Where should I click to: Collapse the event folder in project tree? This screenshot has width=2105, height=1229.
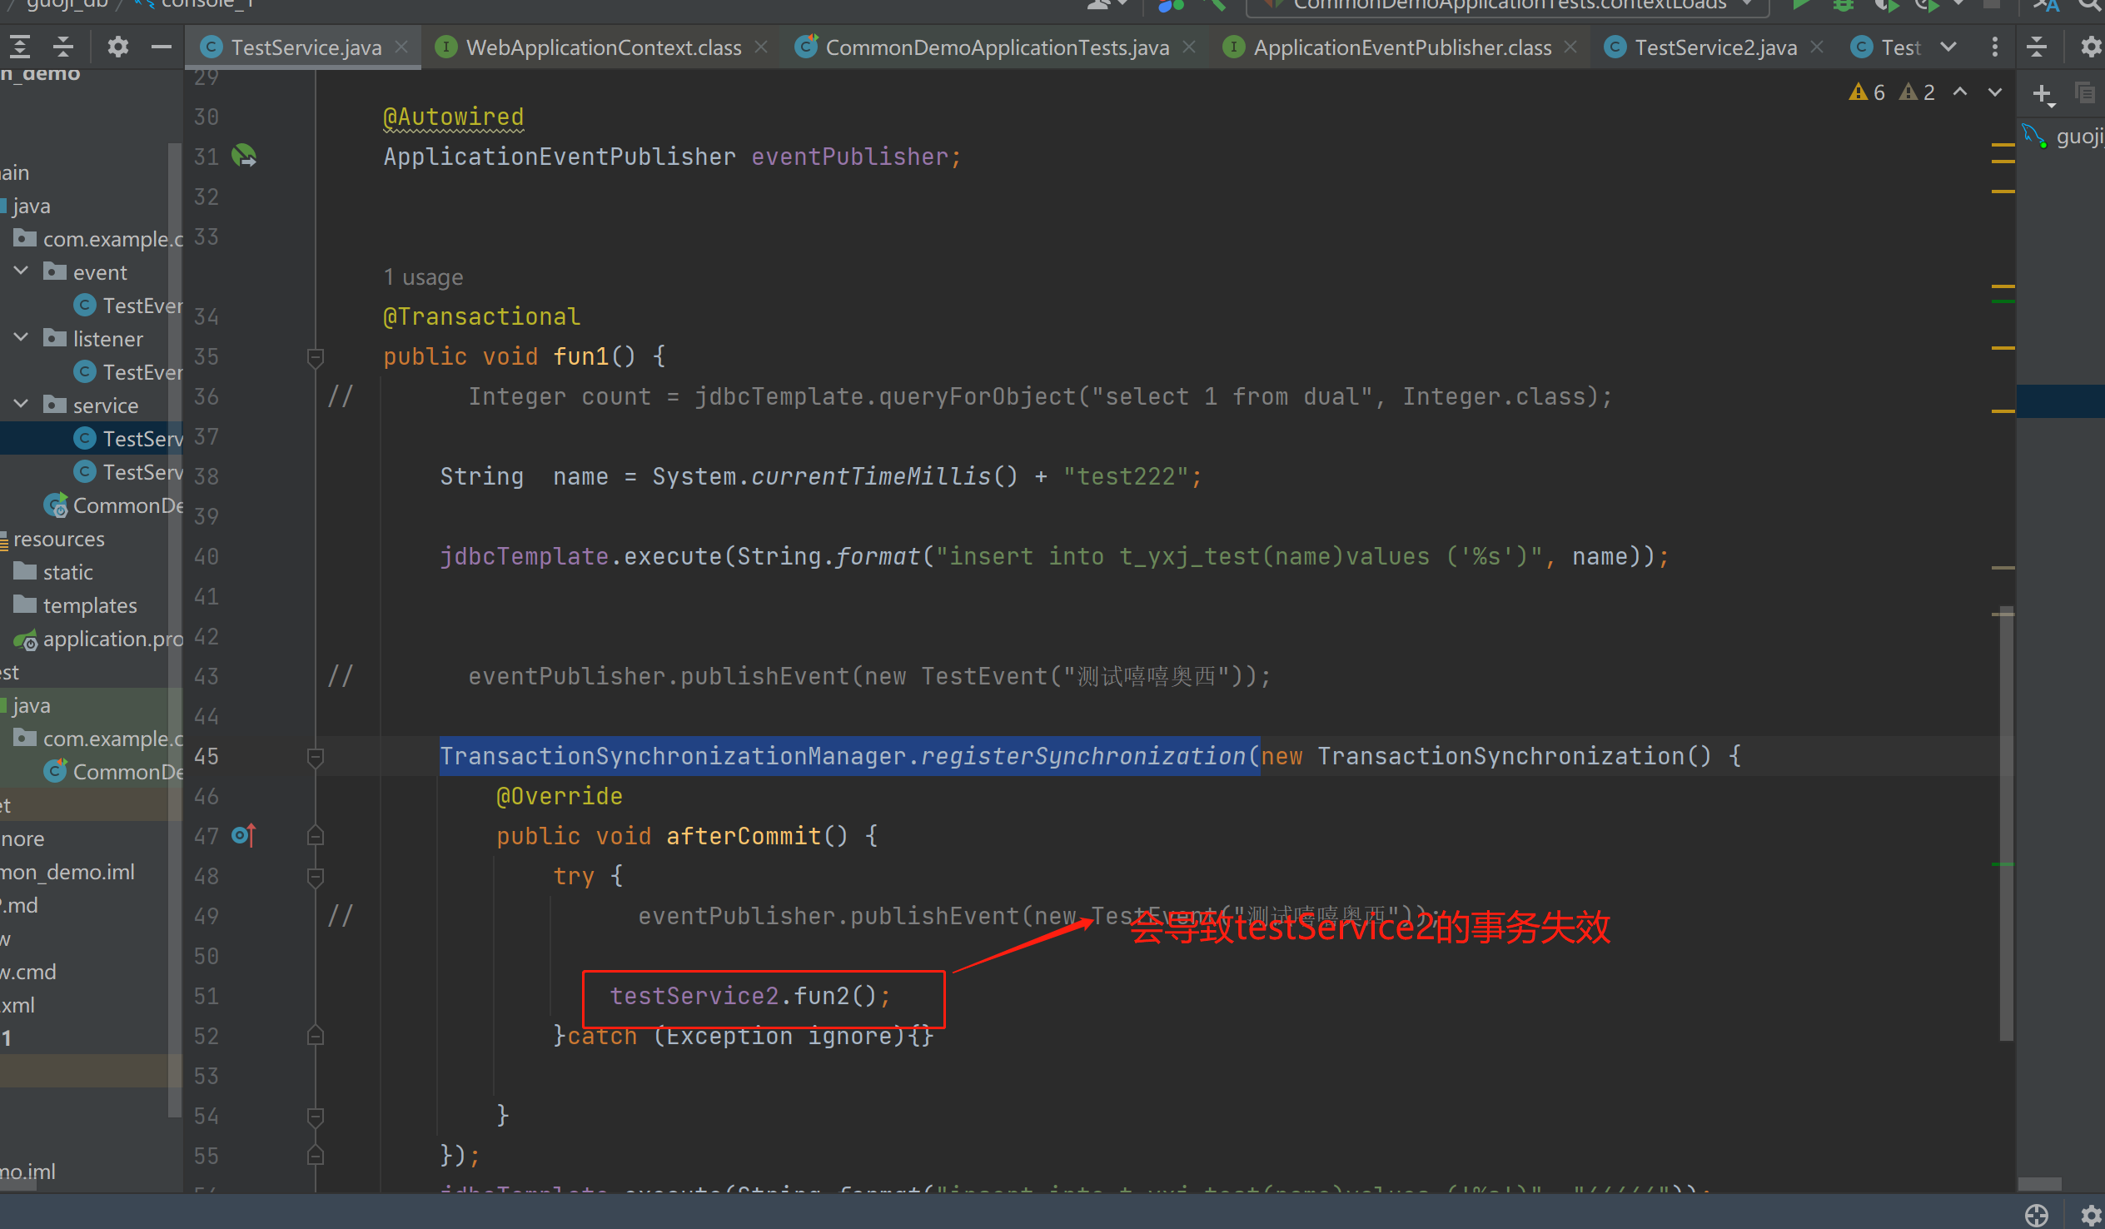click(22, 271)
